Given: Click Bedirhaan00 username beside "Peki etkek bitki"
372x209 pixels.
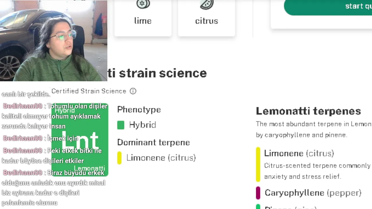Looking at the screenshot, I should tap(23, 151).
